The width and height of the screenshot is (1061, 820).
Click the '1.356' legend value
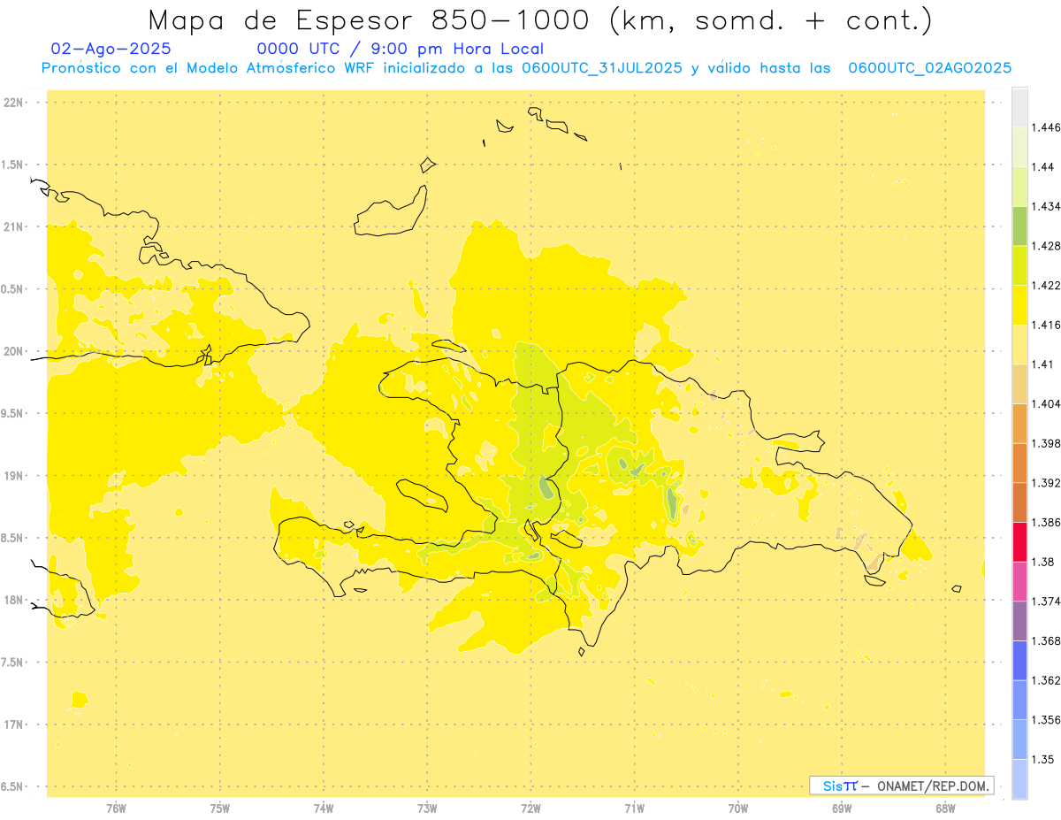point(1048,720)
